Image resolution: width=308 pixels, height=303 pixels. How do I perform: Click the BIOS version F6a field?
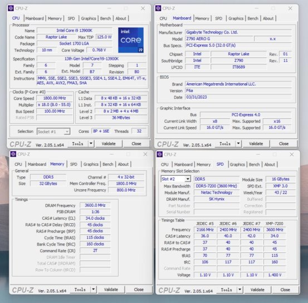tap(238, 90)
